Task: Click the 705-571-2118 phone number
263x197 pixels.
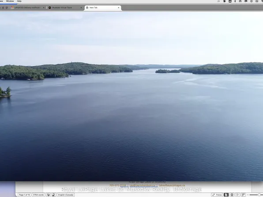Action: point(117,186)
